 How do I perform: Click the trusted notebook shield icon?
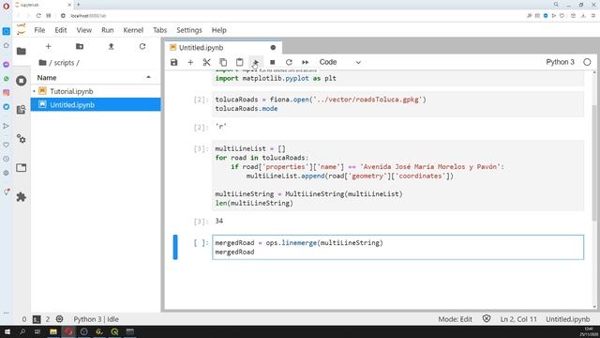tap(487, 319)
